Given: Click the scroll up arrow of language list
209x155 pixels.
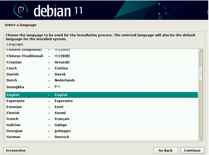Looking at the screenshot, I should pyautogui.click(x=201, y=51).
